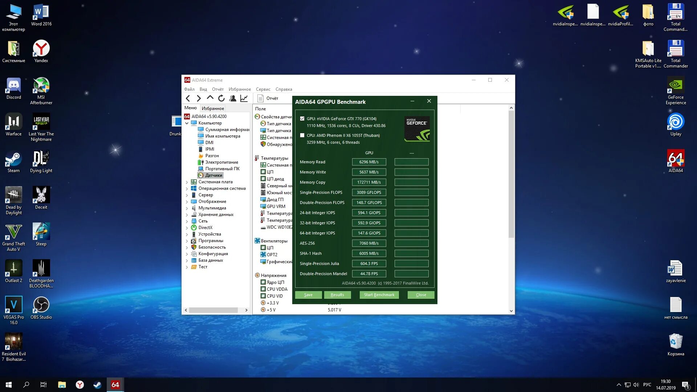Collapse the Компьютер tree node
Screen dimensions: 697x392
(187, 123)
